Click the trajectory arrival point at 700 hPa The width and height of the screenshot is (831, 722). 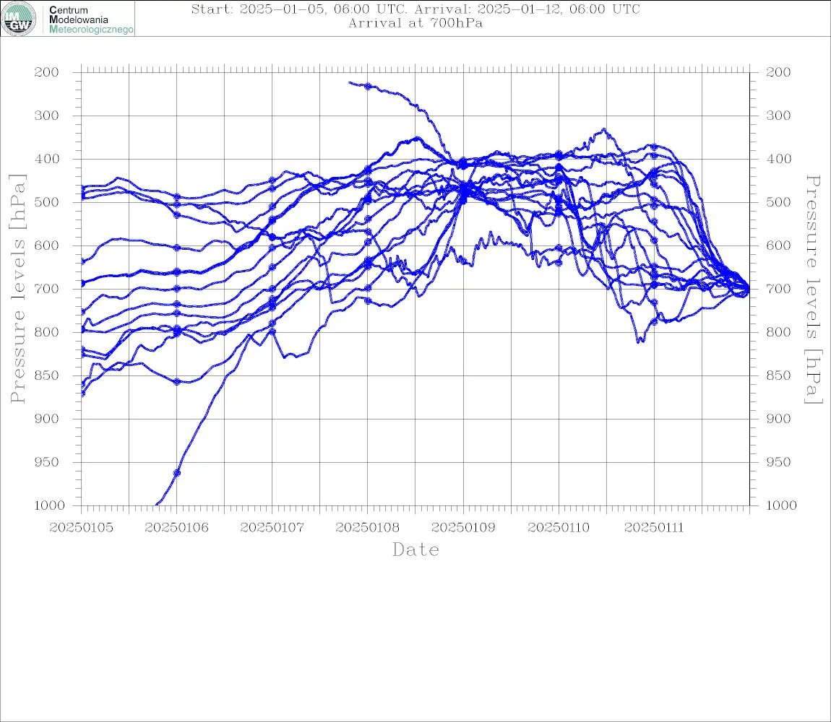pos(747,290)
